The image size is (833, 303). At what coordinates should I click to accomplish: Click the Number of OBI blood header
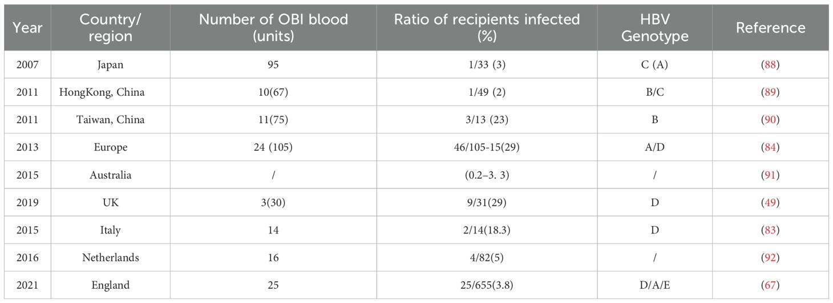pos(273,27)
